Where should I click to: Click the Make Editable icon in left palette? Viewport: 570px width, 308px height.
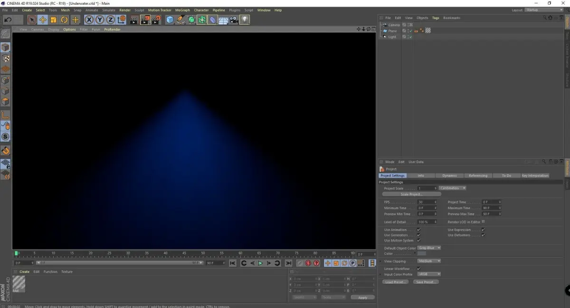pyautogui.click(x=5, y=34)
